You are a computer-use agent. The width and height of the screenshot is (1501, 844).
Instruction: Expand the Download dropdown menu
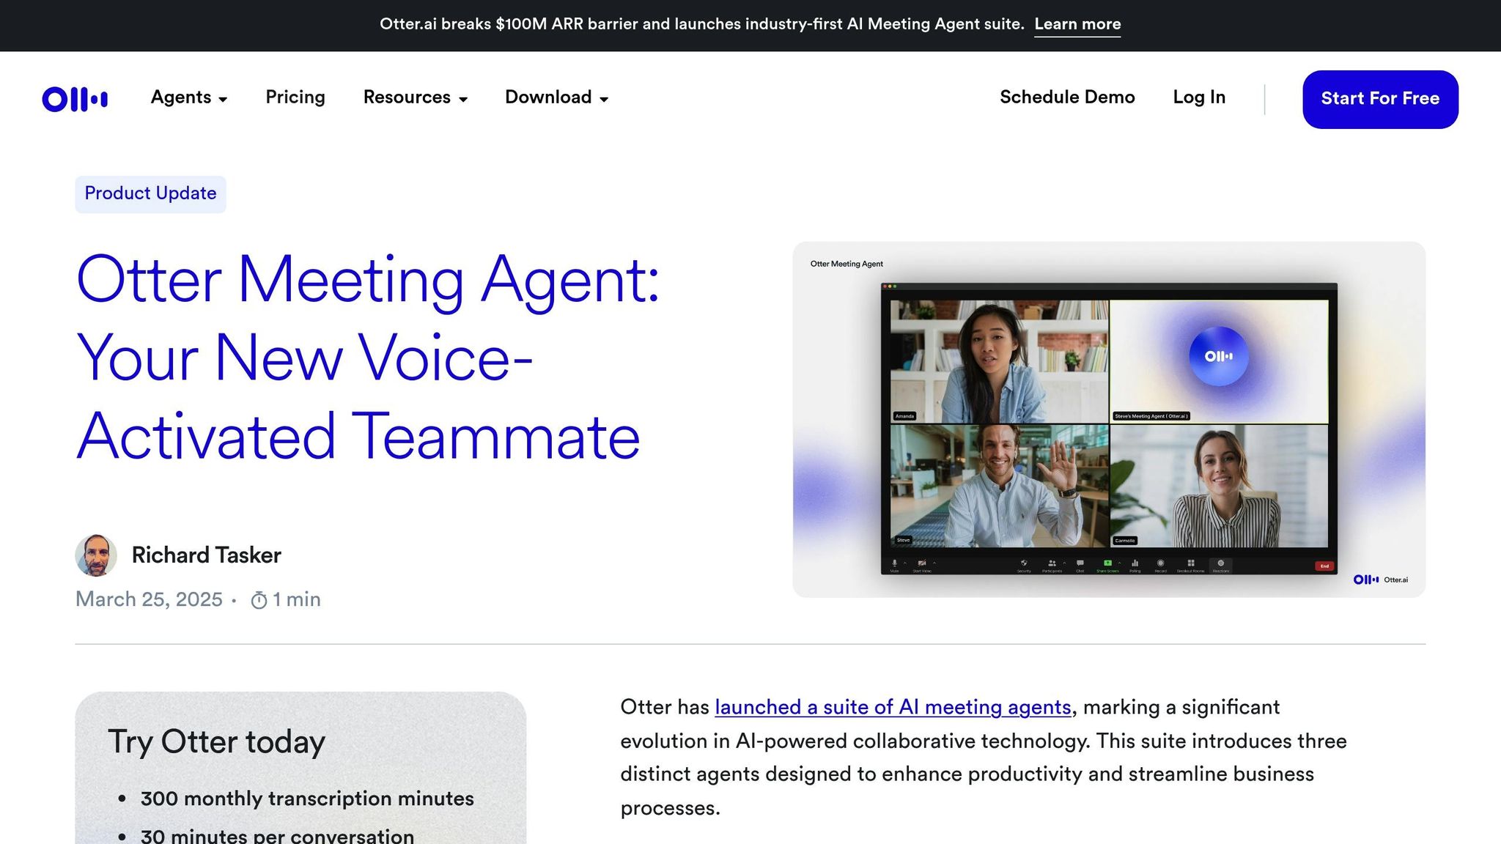557,97
